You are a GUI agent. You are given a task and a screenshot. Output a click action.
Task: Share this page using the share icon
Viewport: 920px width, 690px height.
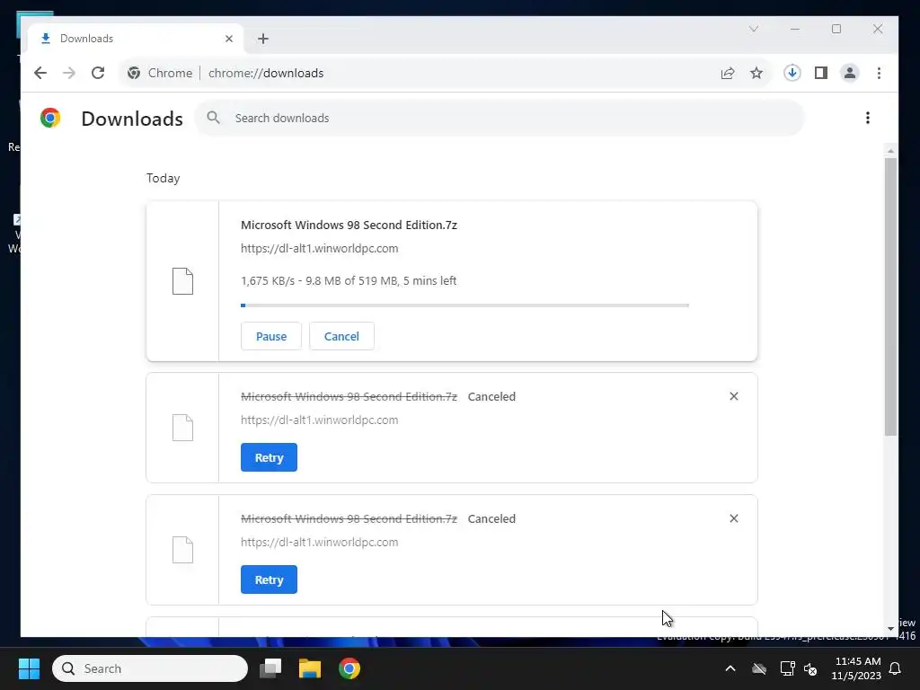click(728, 73)
